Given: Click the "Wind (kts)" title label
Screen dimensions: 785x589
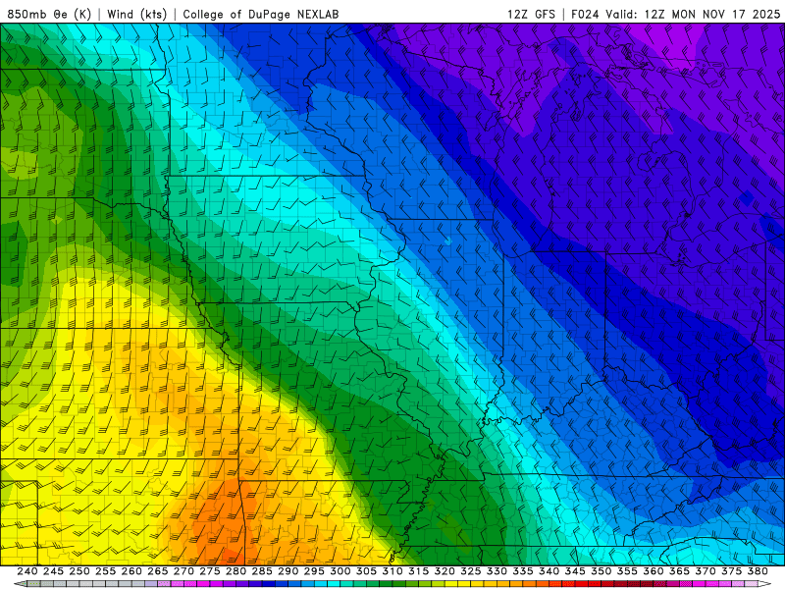Looking at the screenshot, I should pos(136,14).
